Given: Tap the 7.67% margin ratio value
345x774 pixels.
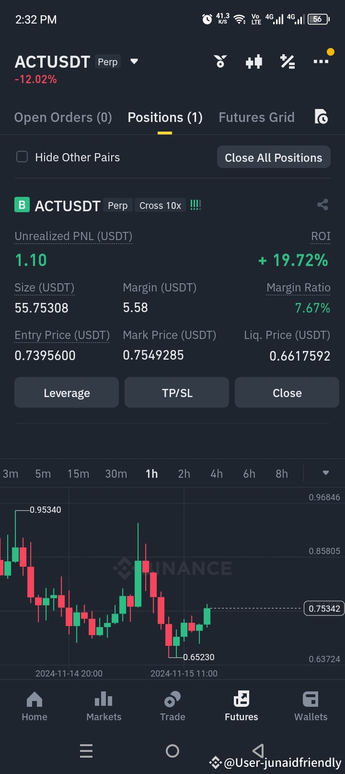Looking at the screenshot, I should (x=312, y=308).
